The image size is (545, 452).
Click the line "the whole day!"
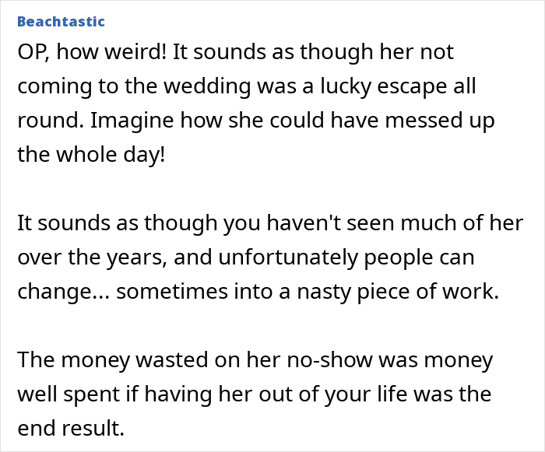coord(91,154)
